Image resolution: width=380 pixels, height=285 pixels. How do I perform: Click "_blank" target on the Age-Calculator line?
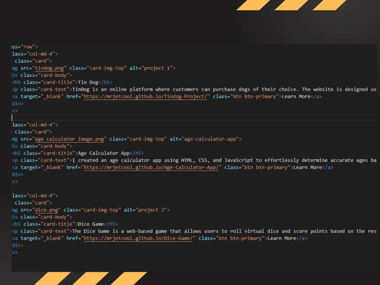point(52,168)
